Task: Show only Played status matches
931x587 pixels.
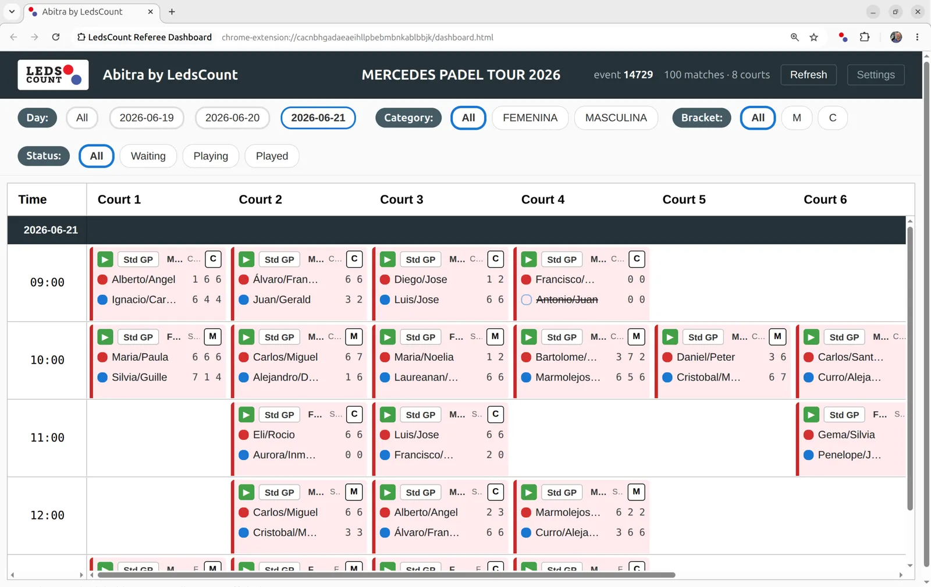Action: point(272,156)
